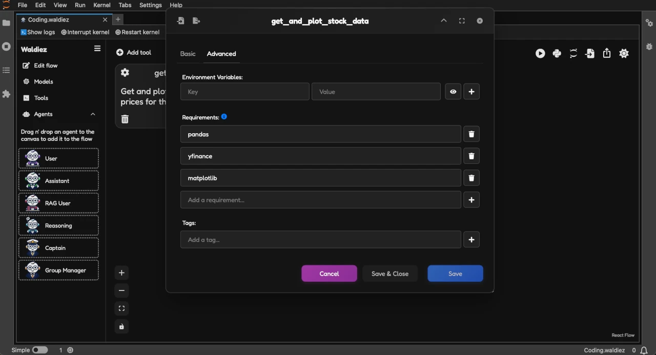
Task: Open the Kernel menu
Action: [x=101, y=5]
